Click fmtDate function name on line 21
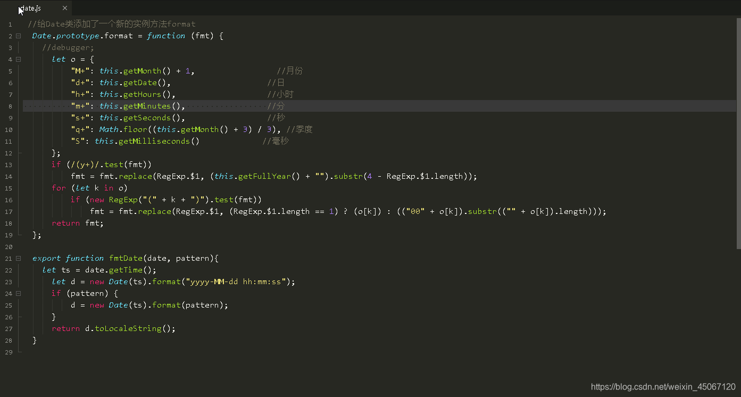Screen dimensions: 741x397 (x=126, y=259)
